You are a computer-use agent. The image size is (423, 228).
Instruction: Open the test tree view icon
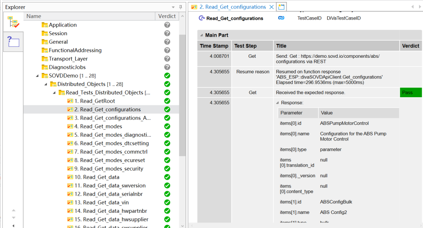coord(13,22)
